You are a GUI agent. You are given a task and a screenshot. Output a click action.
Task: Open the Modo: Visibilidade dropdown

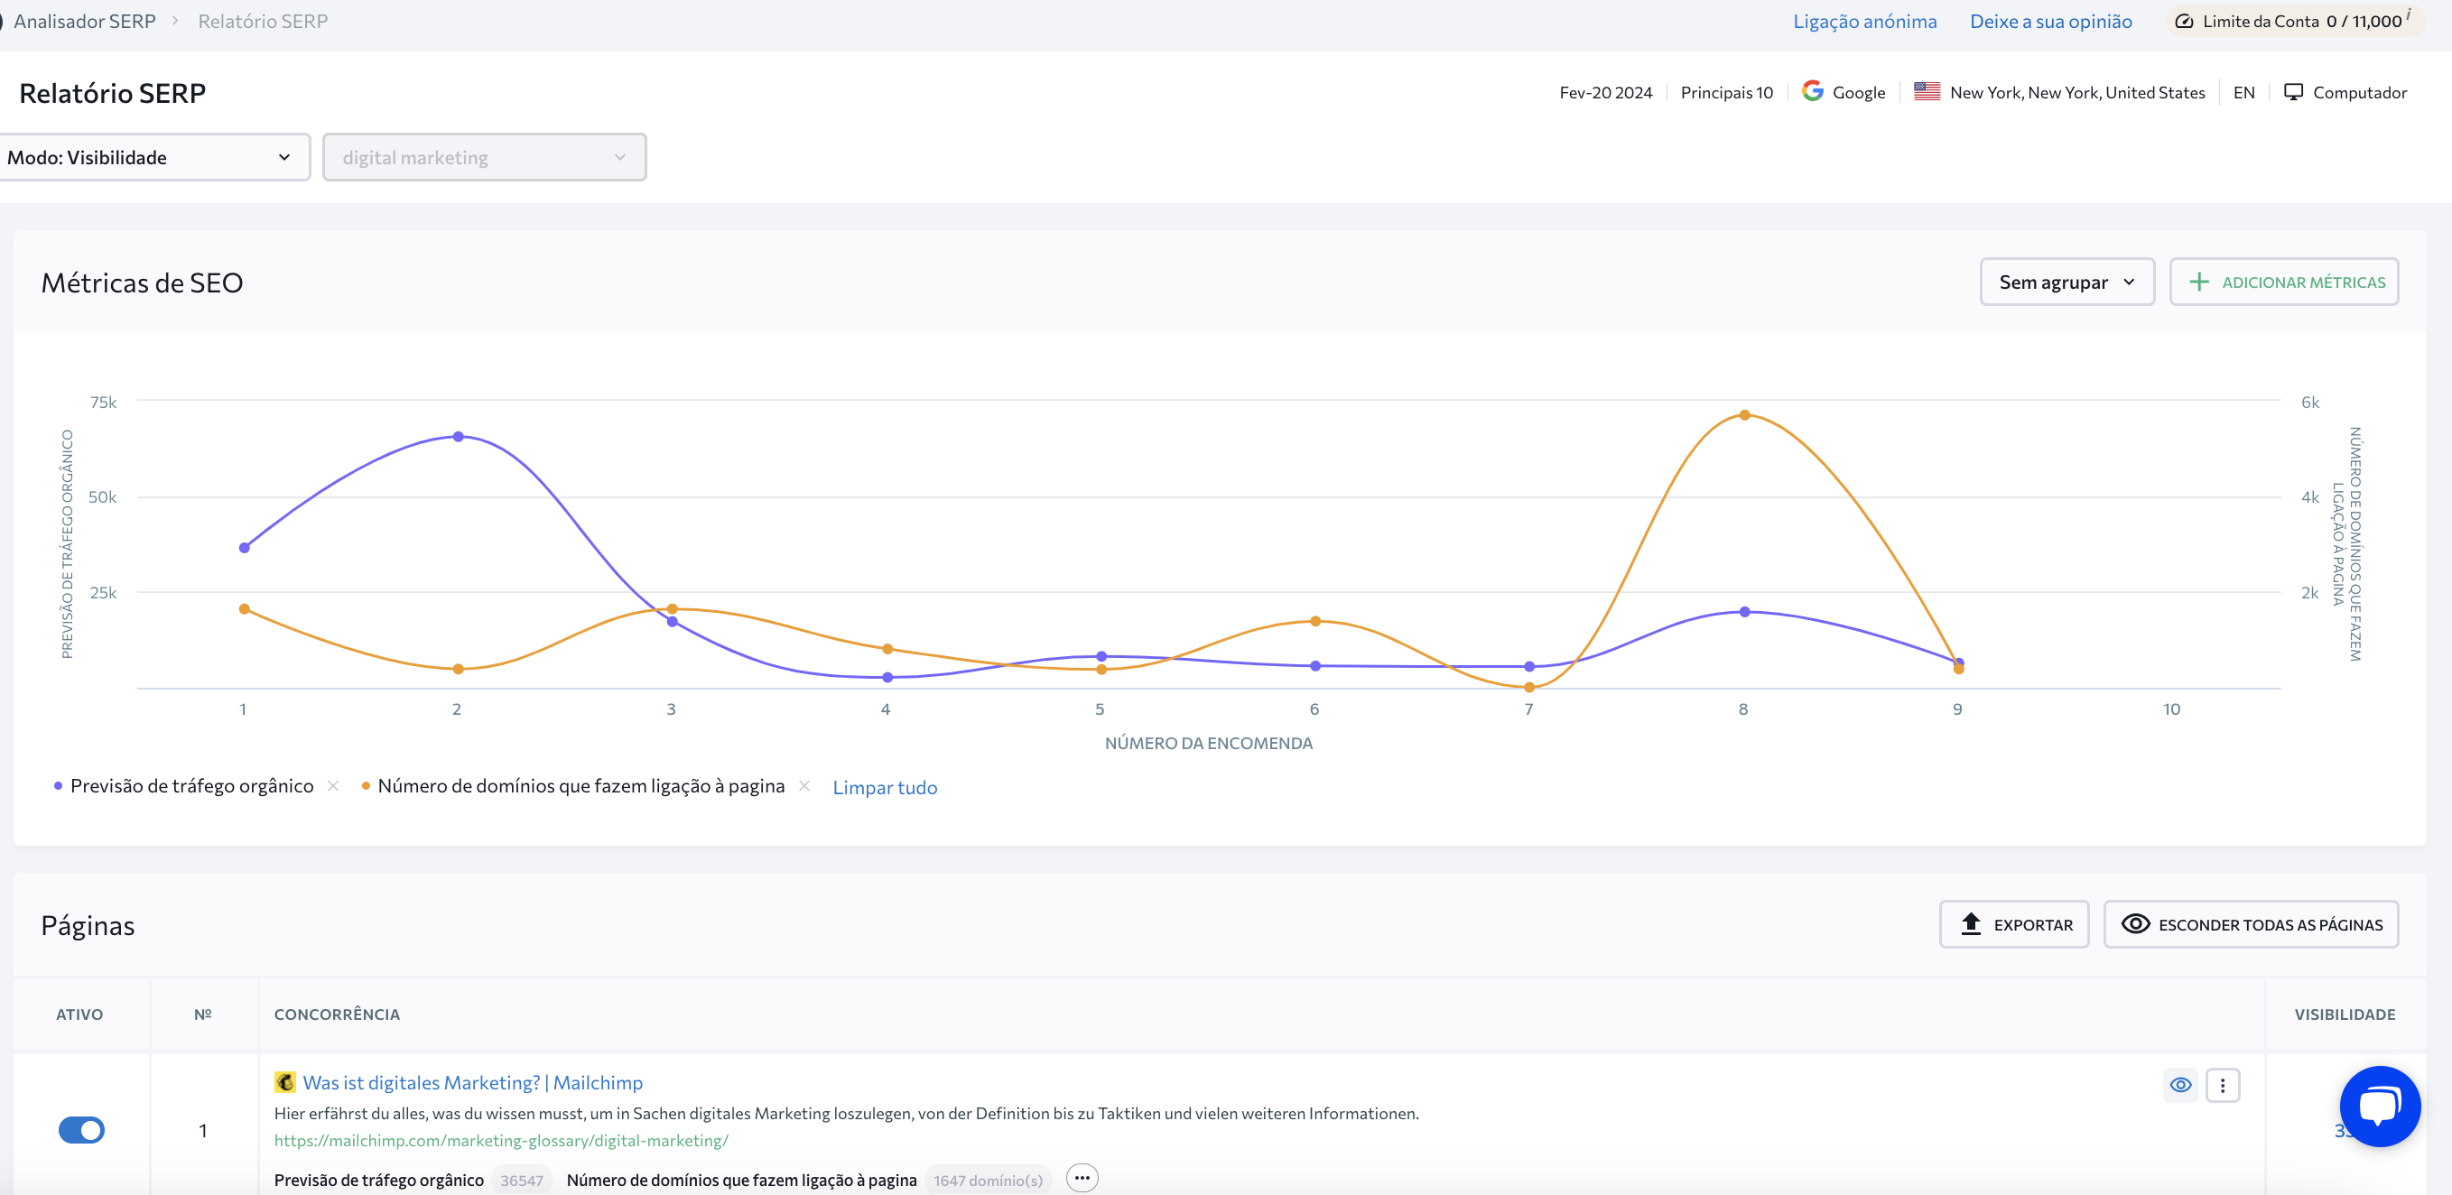tap(154, 157)
